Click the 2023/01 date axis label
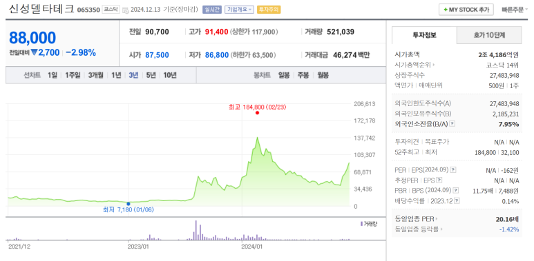This screenshot has width=534, height=261. [138, 247]
